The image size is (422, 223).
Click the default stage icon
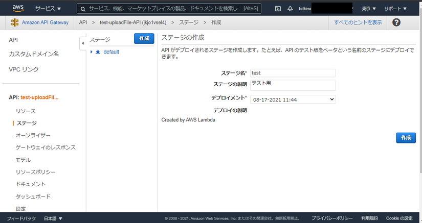(x=98, y=52)
